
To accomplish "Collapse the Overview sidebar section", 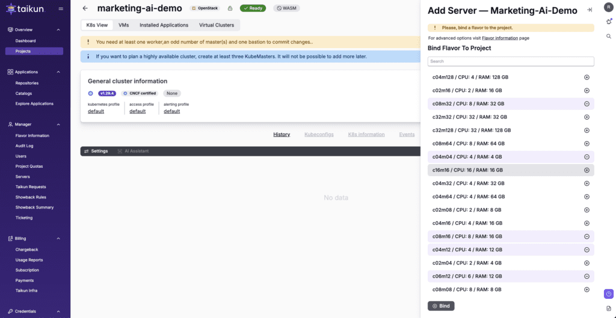I will tap(58, 29).
